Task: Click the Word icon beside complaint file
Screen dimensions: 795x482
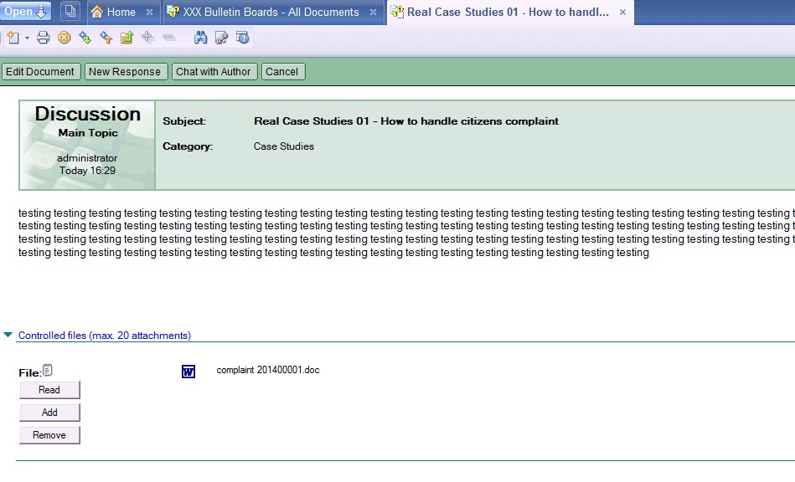Action: click(x=188, y=372)
